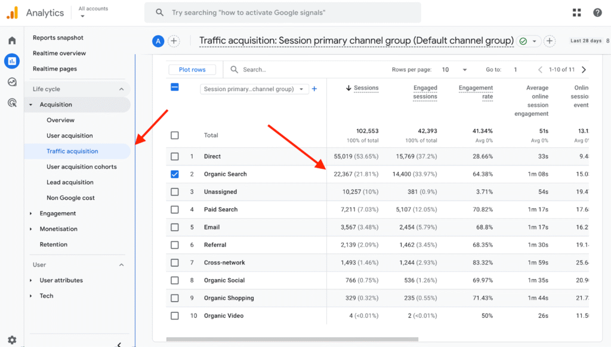
Task: Open dropdown arrow beside report status checkmark
Action: click(x=535, y=41)
